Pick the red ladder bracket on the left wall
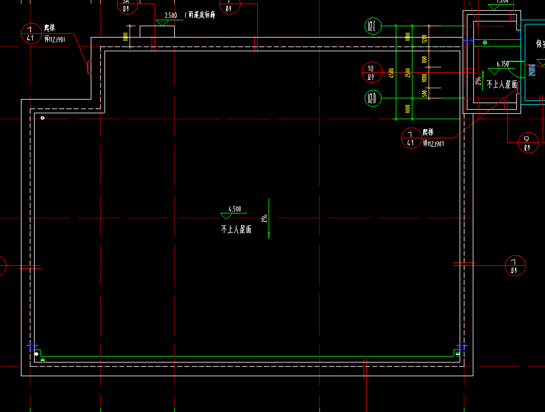The width and height of the screenshot is (545, 412). point(90,67)
